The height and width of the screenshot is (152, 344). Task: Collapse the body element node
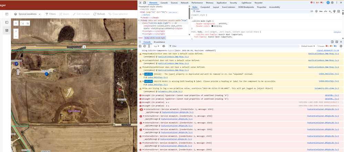142,20
